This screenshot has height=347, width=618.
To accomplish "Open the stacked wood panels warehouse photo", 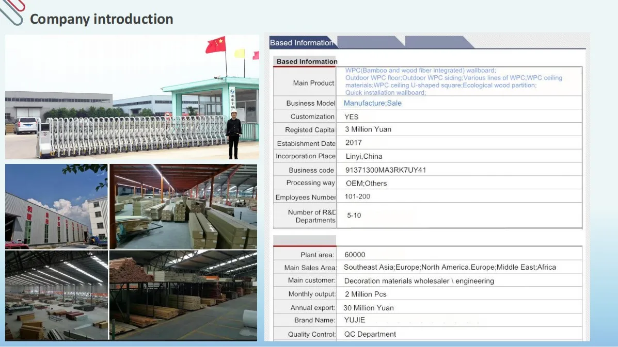I will point(183,295).
